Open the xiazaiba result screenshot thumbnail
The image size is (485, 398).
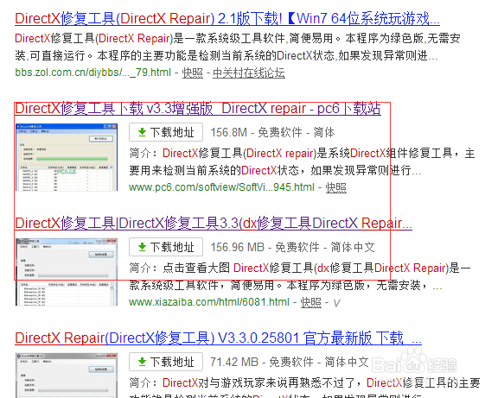67,272
